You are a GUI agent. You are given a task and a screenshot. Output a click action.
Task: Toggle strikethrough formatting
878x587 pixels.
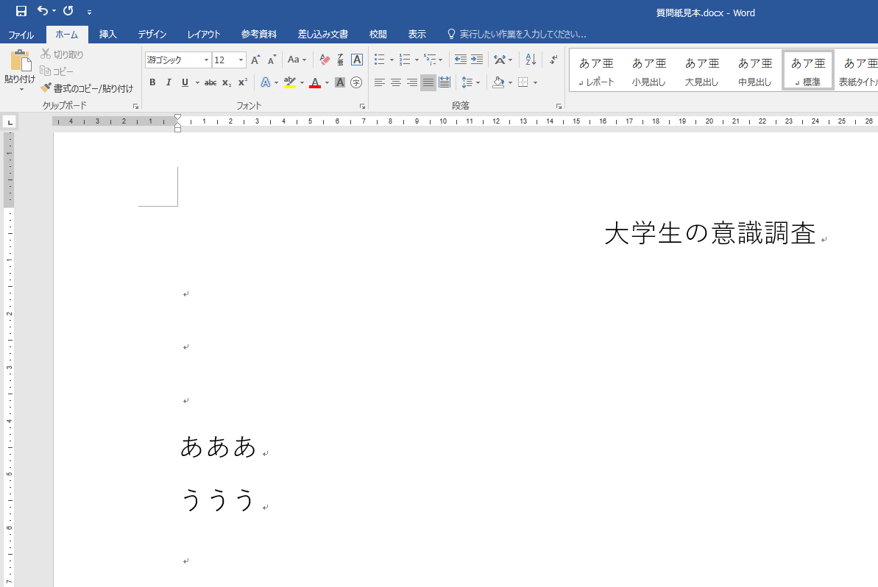[210, 83]
